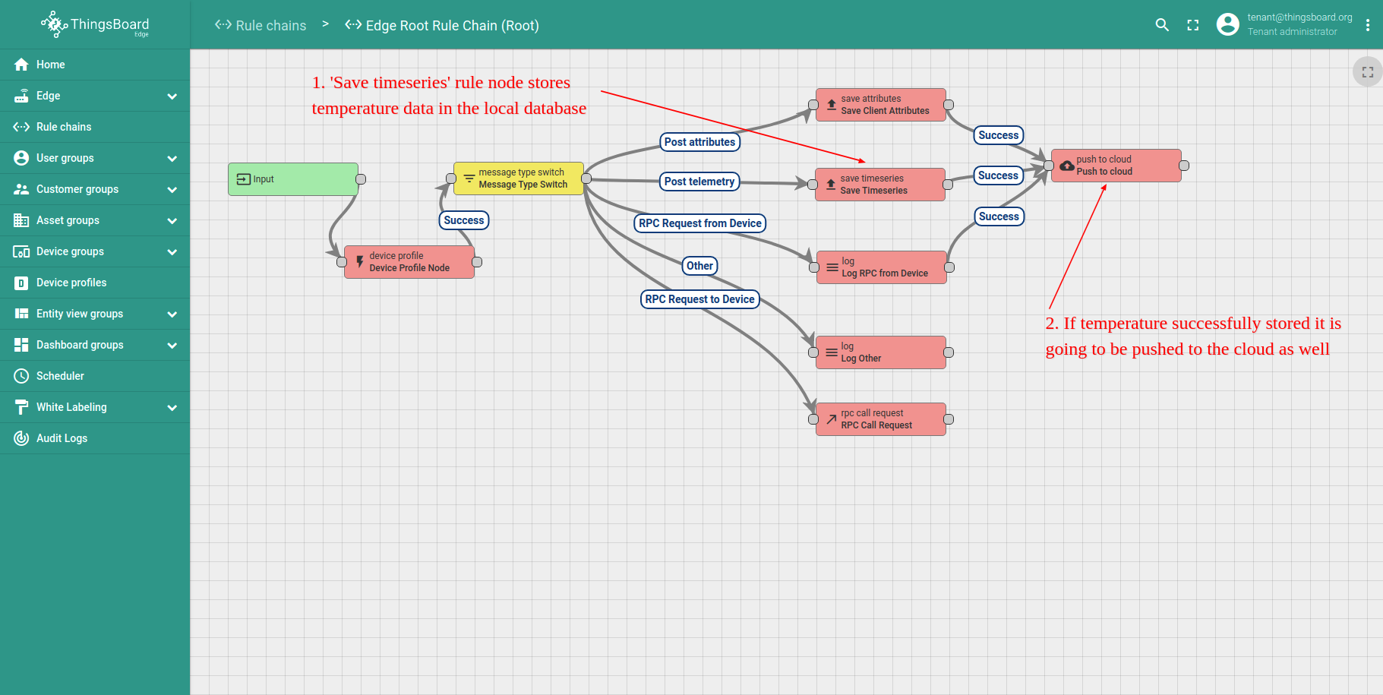Click the User groups account icon
Screen dimensions: 1383x695
[21, 158]
